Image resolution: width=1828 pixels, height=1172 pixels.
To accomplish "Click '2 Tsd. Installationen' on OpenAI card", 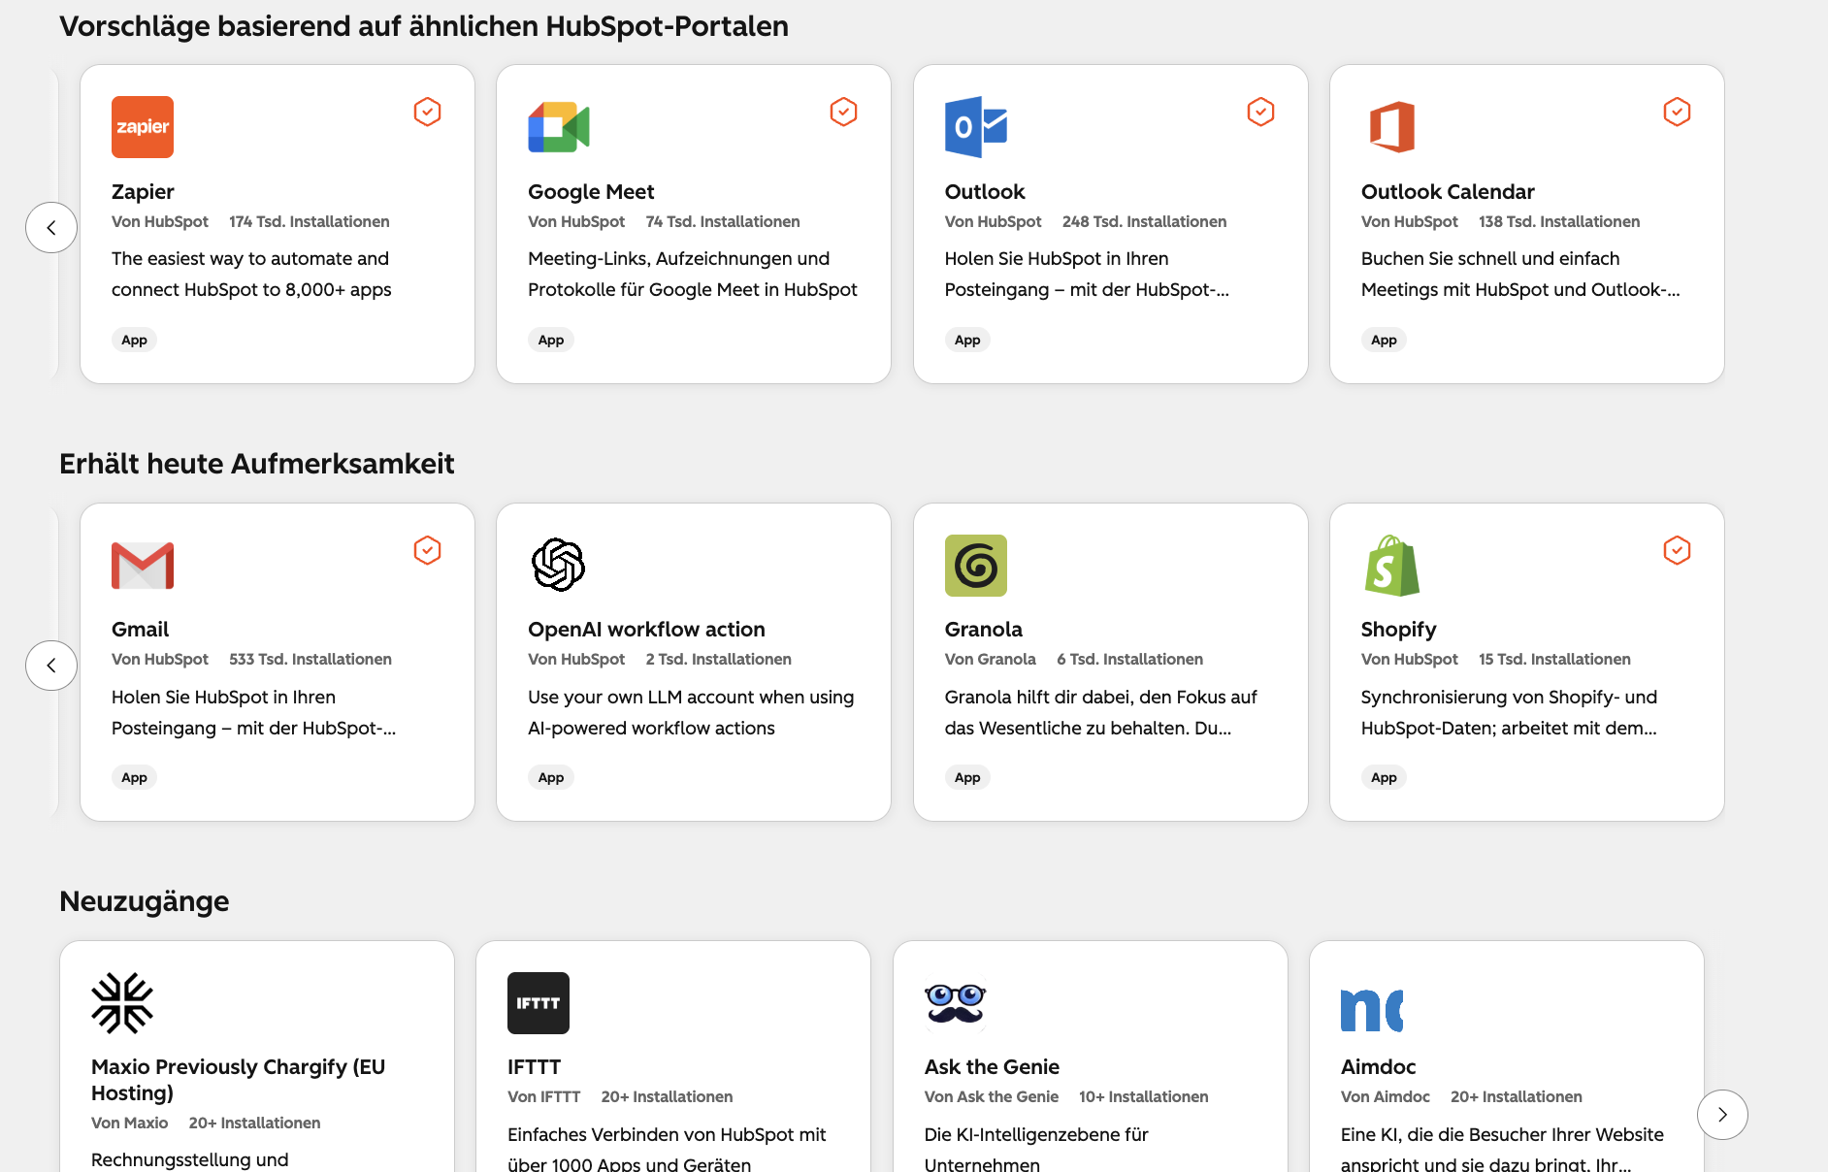I will 718,660.
